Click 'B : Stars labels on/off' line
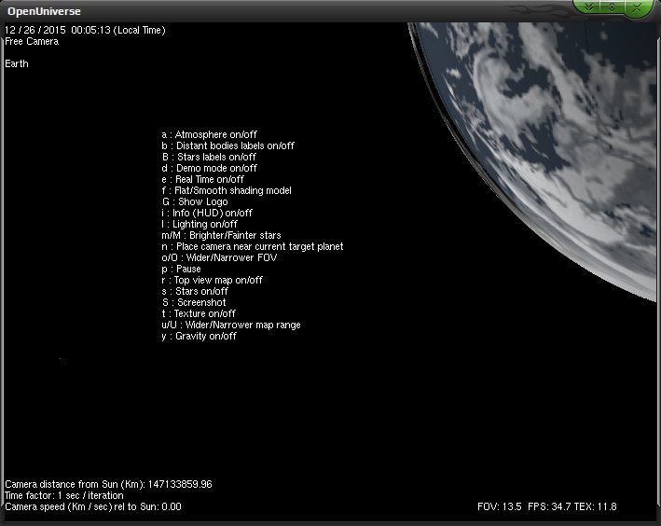The width and height of the screenshot is (661, 526). [209, 157]
